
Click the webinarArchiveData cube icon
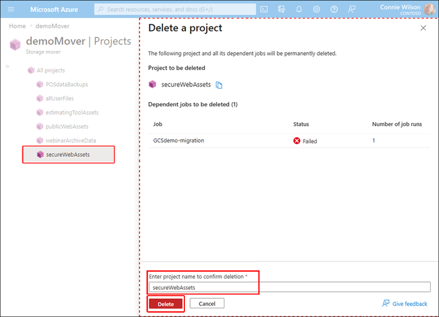(40, 140)
